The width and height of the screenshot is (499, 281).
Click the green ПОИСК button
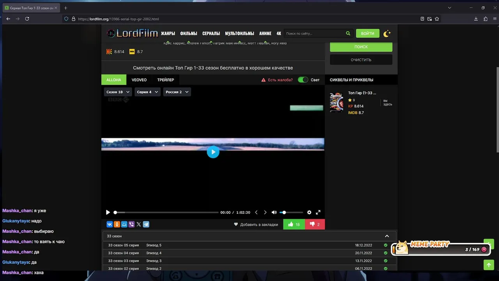pos(361,46)
